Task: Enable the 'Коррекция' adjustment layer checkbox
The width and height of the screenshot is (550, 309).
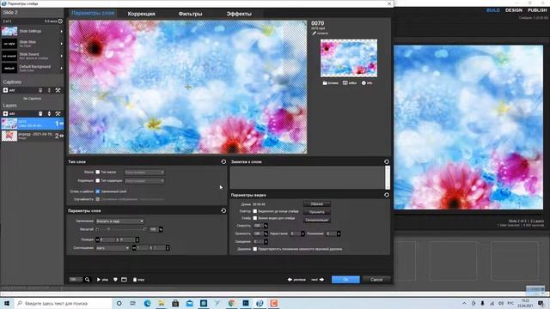Action: (x=98, y=180)
